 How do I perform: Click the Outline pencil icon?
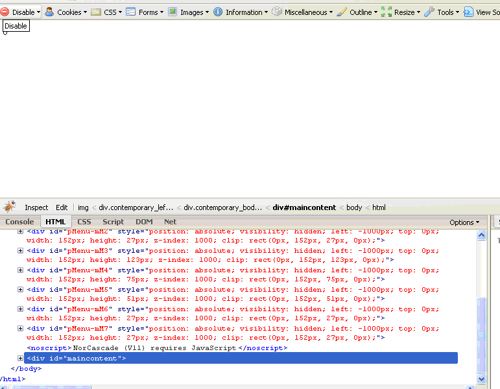[342, 12]
